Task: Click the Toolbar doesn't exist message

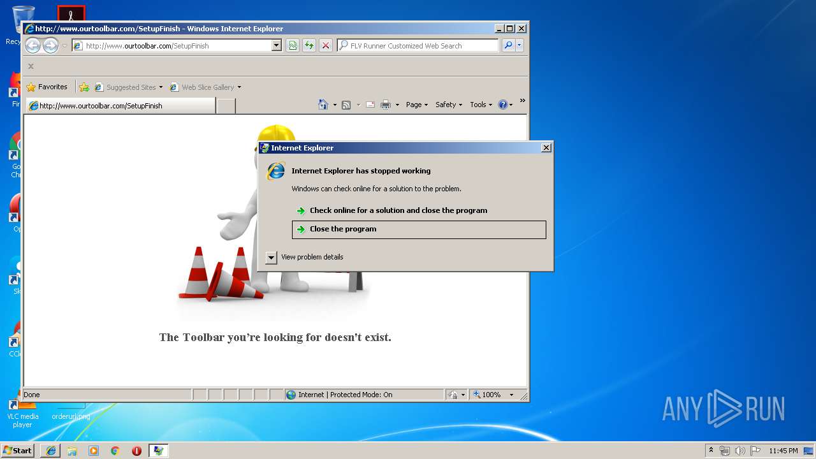Action: (x=275, y=337)
